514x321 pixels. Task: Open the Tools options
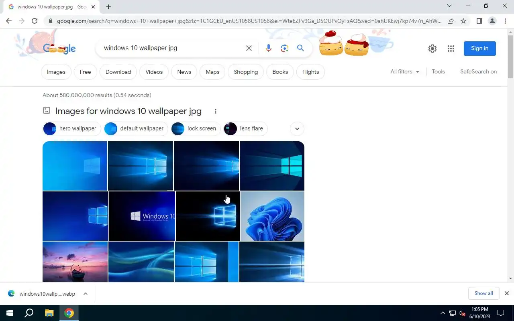[438, 71]
